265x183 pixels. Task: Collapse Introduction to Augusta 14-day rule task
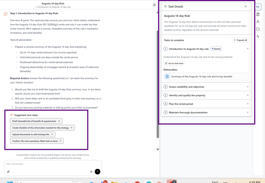coord(248,49)
